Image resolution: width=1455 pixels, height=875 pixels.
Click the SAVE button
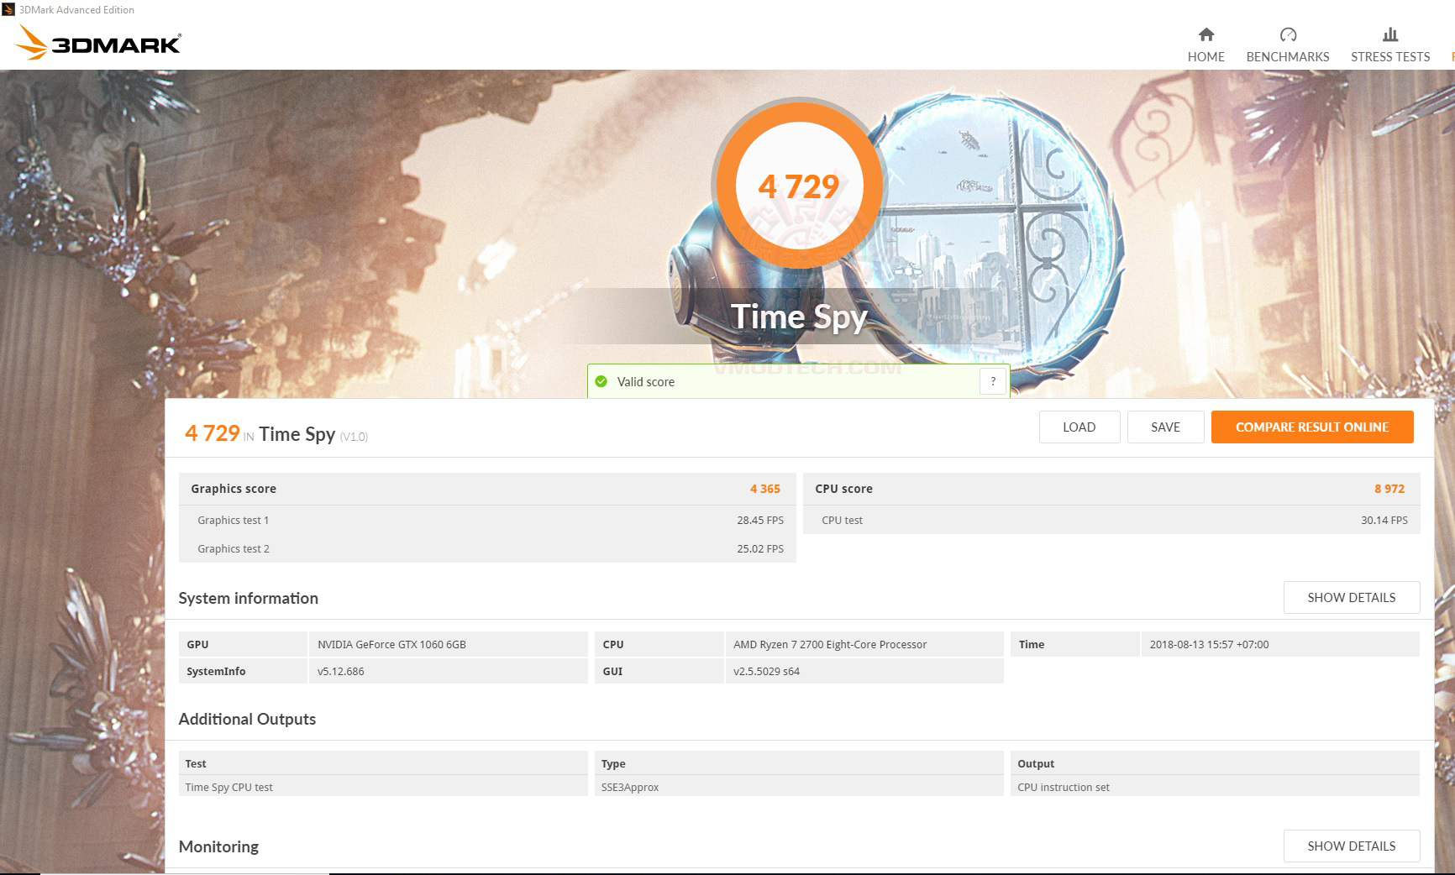[x=1165, y=427]
